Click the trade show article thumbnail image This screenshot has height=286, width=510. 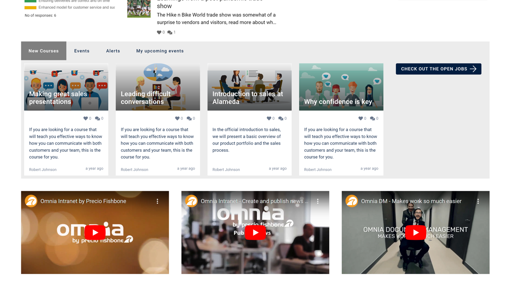pyautogui.click(x=139, y=8)
